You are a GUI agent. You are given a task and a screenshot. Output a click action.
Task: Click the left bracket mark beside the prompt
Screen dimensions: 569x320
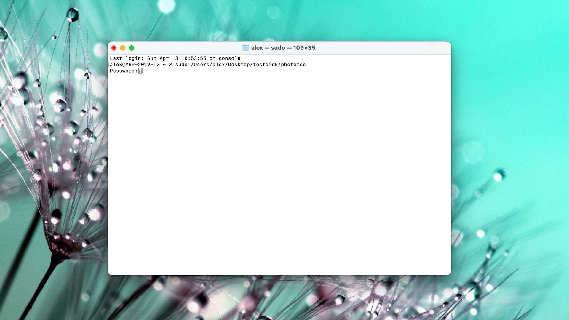pyautogui.click(x=109, y=65)
